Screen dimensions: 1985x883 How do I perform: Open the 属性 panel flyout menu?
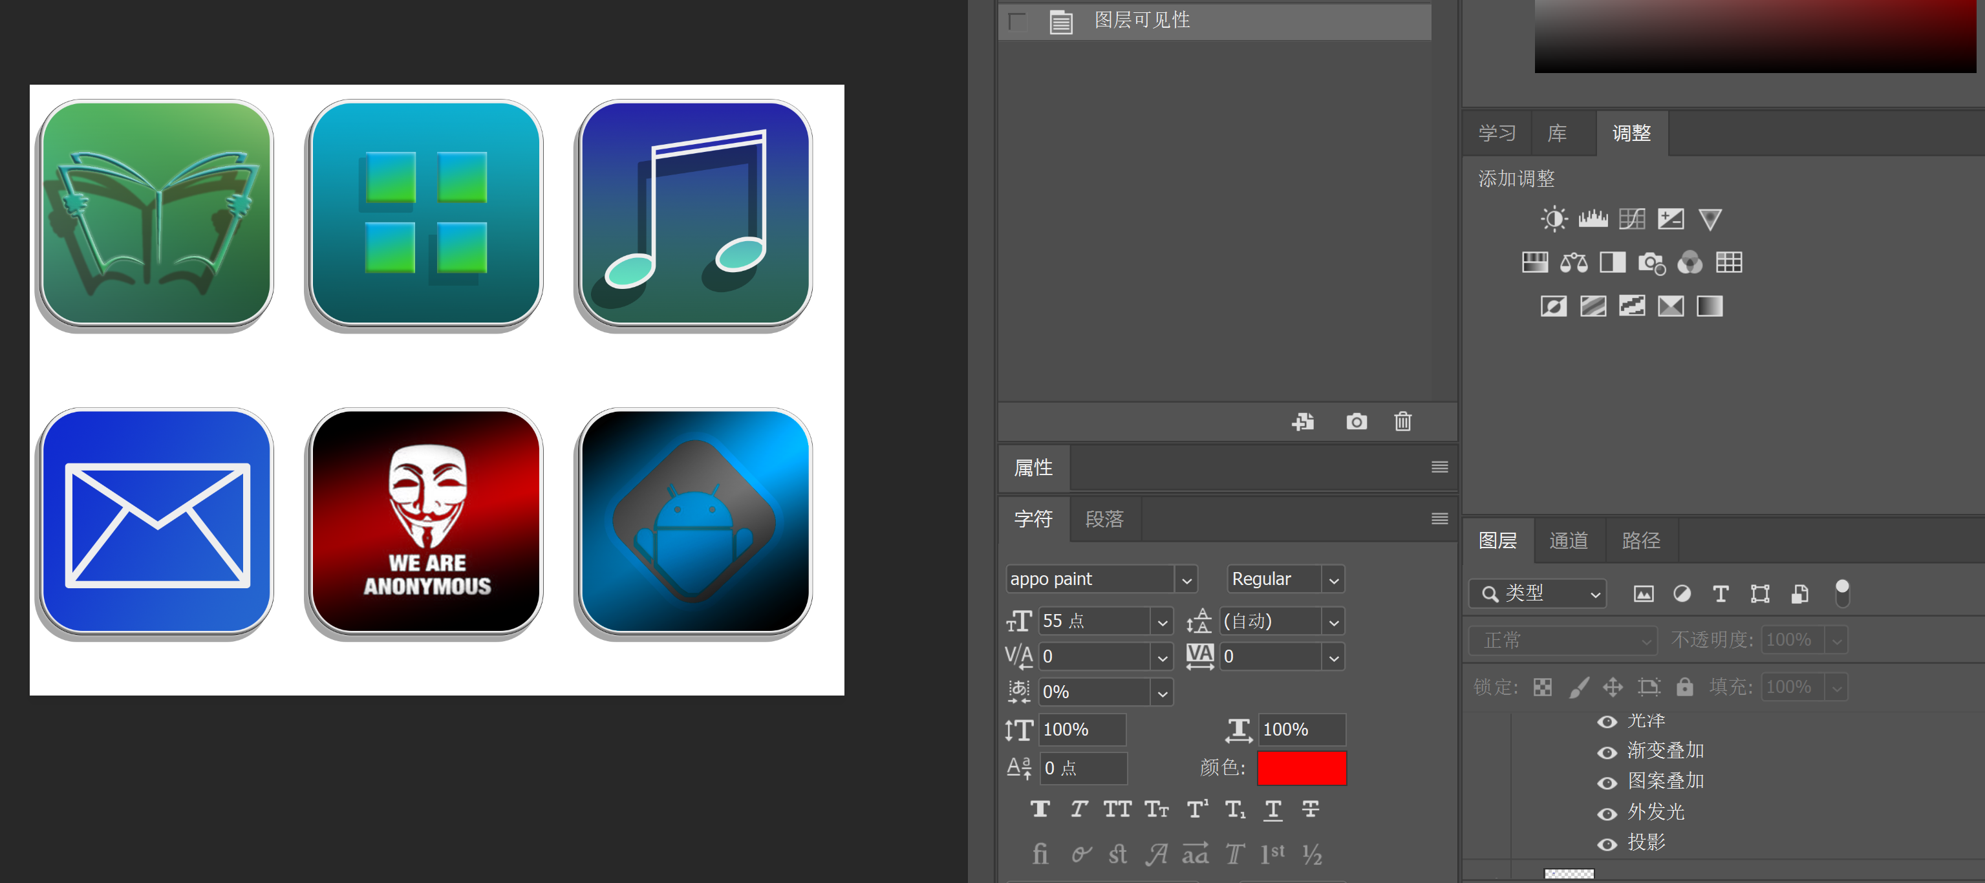[x=1439, y=467]
